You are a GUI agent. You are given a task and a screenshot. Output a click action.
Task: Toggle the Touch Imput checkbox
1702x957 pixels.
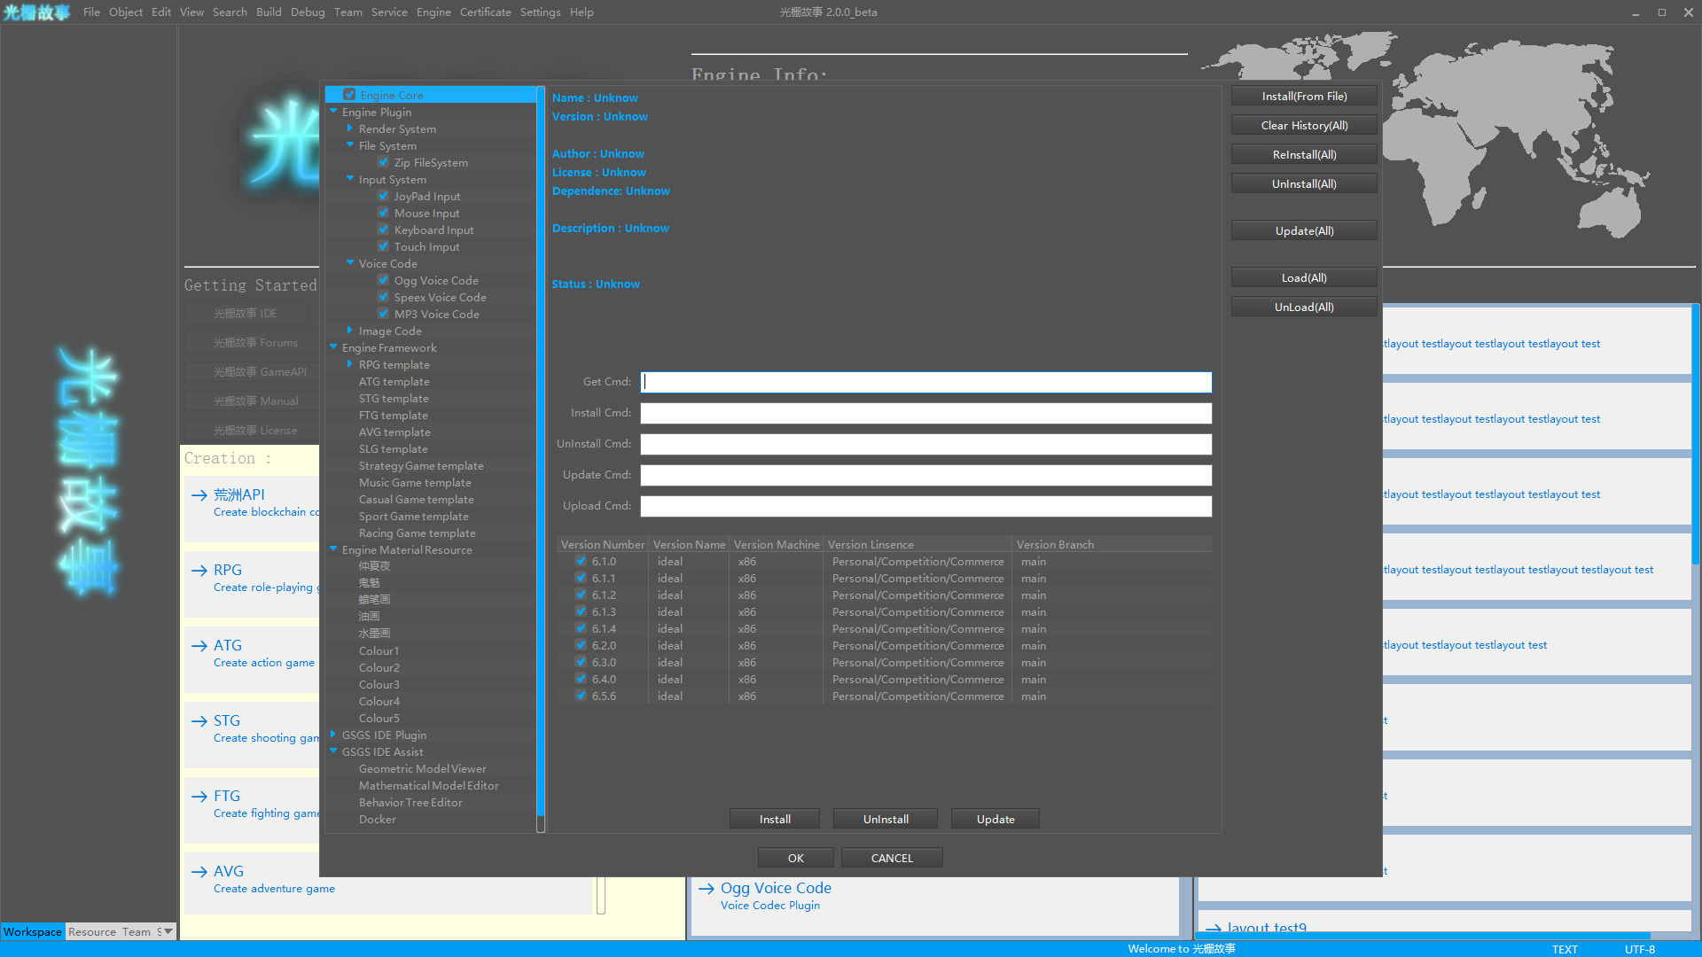click(383, 246)
